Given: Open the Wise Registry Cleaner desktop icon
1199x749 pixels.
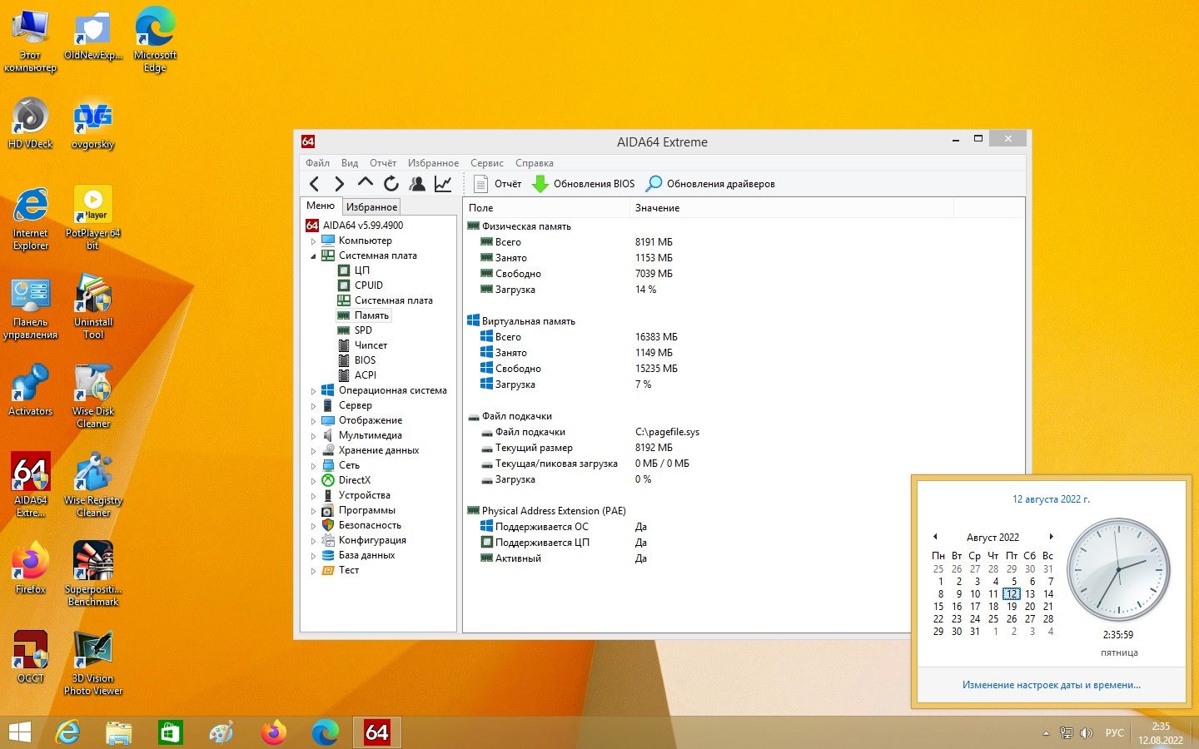Looking at the screenshot, I should (92, 486).
